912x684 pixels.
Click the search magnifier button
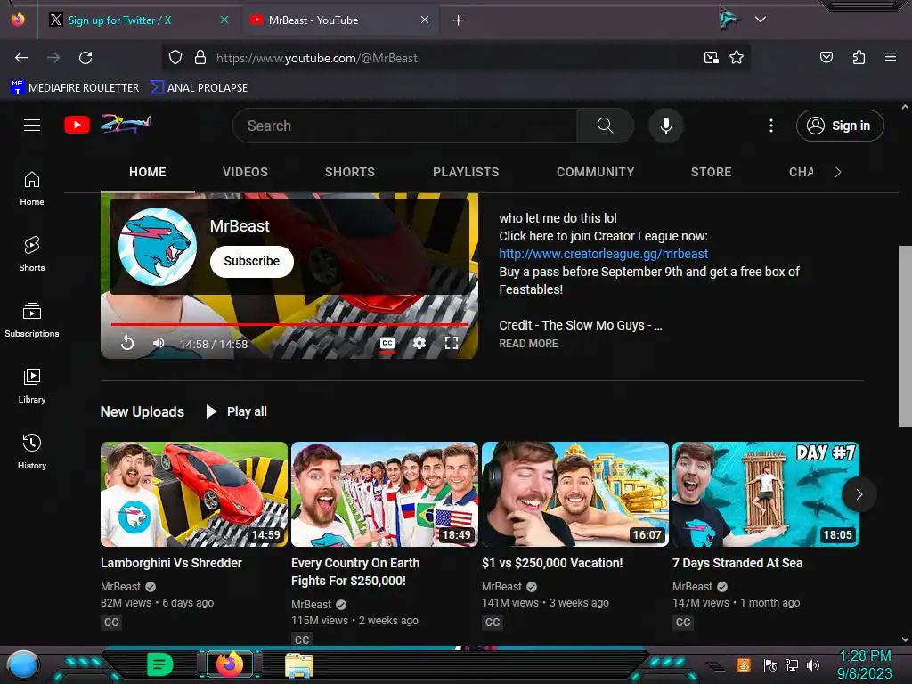click(605, 126)
